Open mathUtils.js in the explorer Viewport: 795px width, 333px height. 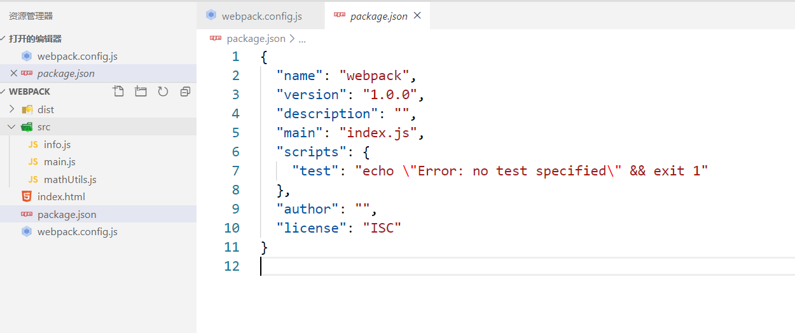[70, 180]
